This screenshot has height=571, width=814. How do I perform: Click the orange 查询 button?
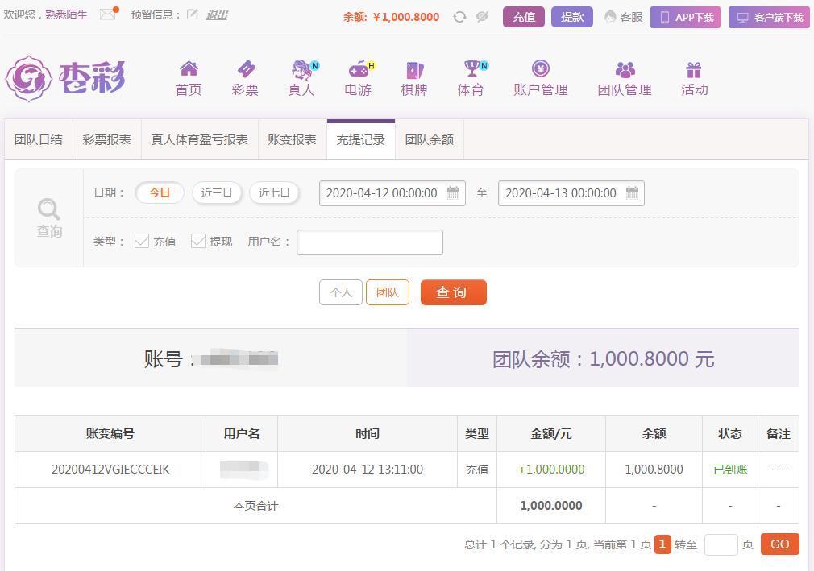tap(453, 292)
